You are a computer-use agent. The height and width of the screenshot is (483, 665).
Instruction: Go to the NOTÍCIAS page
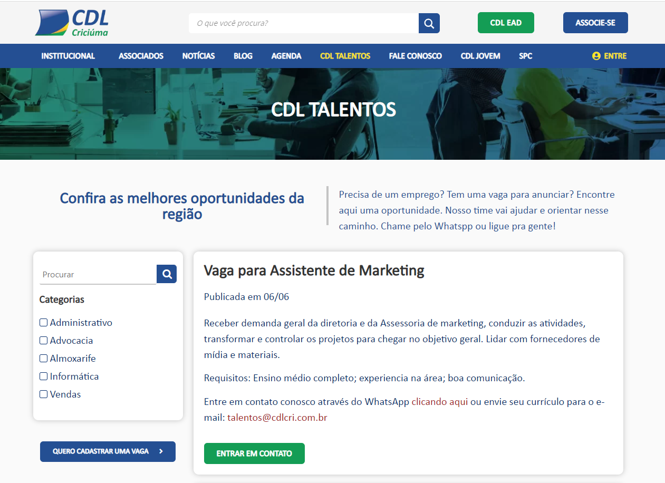tap(198, 56)
